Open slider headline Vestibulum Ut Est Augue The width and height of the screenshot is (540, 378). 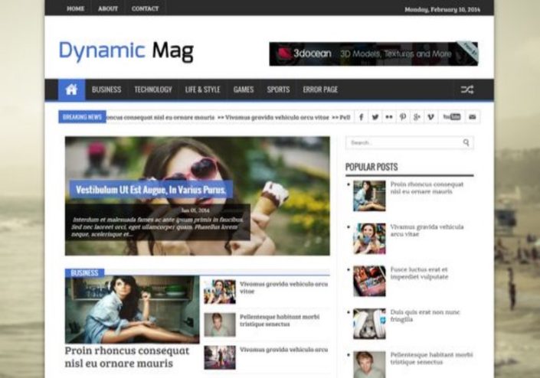pos(151,190)
